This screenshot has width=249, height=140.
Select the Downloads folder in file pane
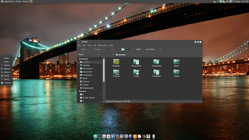pos(156,63)
